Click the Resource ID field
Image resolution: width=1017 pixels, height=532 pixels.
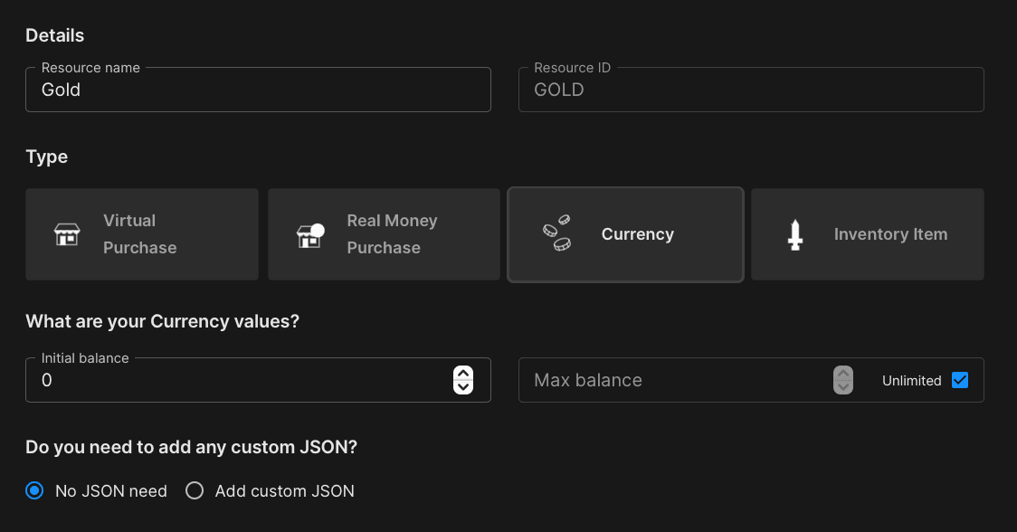[x=750, y=90]
